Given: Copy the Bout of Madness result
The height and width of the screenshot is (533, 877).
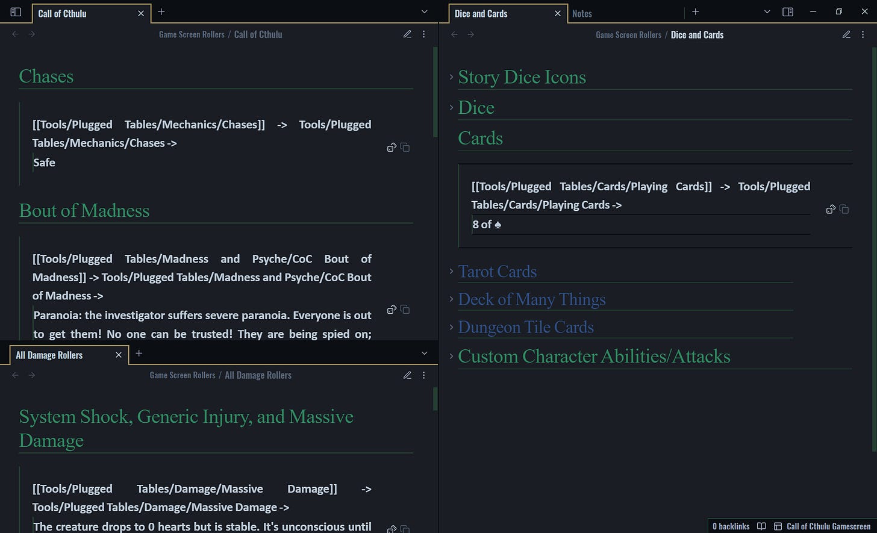Looking at the screenshot, I should pyautogui.click(x=405, y=309).
